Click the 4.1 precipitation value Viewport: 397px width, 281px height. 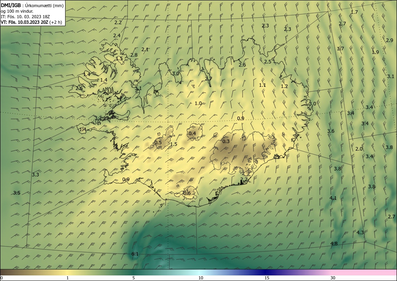[x=333, y=198]
